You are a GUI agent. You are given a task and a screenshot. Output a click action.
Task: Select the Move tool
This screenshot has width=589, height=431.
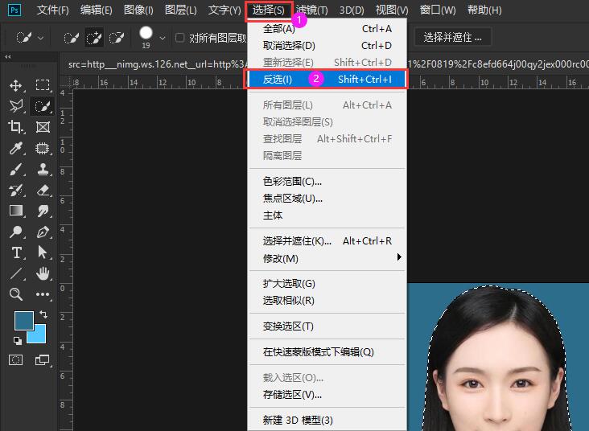tap(16, 85)
